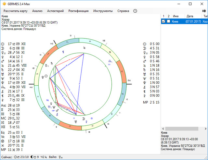
Task: Click the Uranus glyph in the chart
Action: point(76,121)
